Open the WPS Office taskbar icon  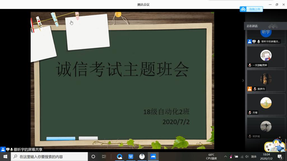click(x=131, y=157)
